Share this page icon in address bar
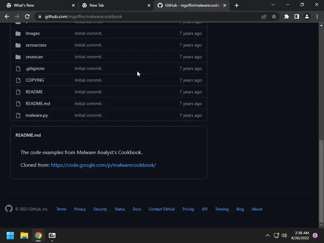 click(x=264, y=16)
